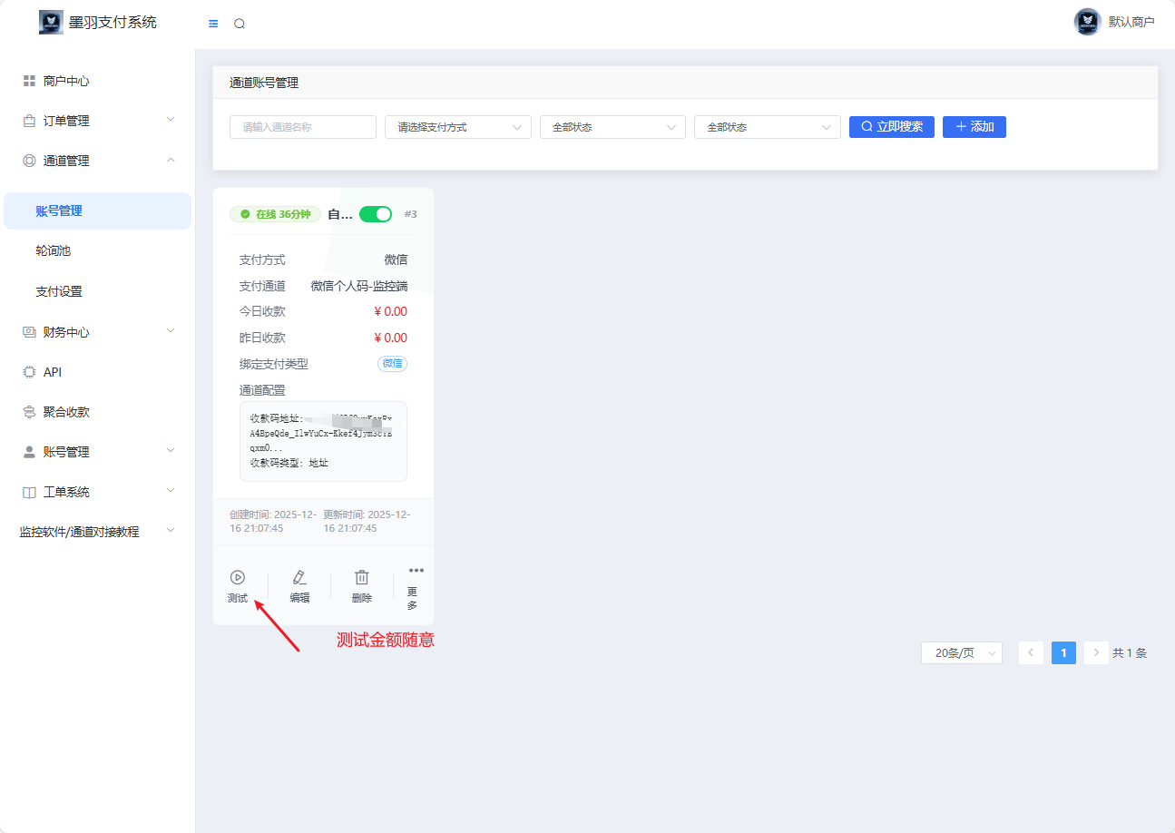Click the 默认商户 user avatar
This screenshot has width=1175, height=833.
[x=1087, y=22]
